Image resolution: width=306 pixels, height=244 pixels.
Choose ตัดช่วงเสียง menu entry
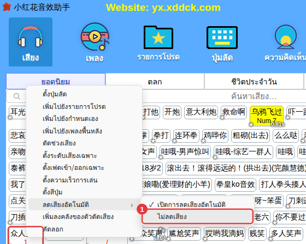pyautogui.click(x=84, y=143)
